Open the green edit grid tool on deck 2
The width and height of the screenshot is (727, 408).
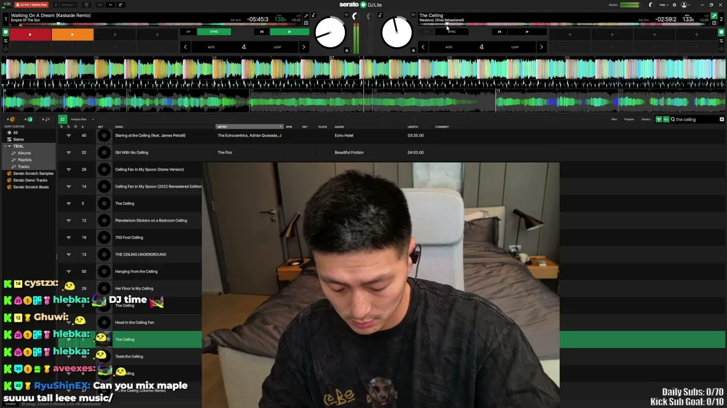(x=714, y=16)
